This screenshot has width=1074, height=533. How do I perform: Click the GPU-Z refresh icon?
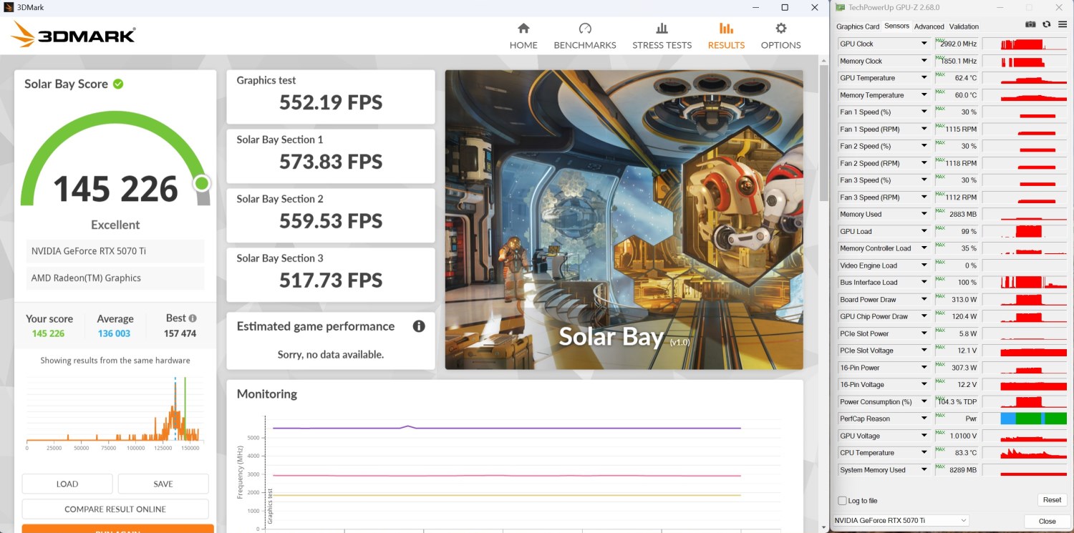pyautogui.click(x=1046, y=24)
